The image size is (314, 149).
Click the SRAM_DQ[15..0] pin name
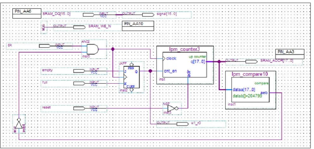coord(57,14)
